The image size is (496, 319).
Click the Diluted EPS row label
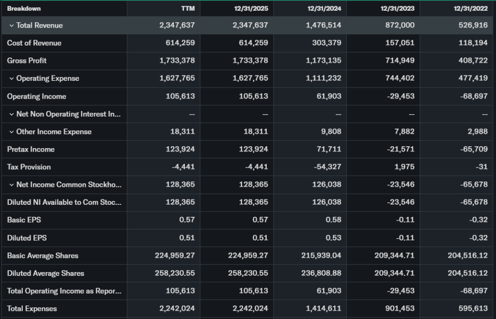(x=27, y=238)
